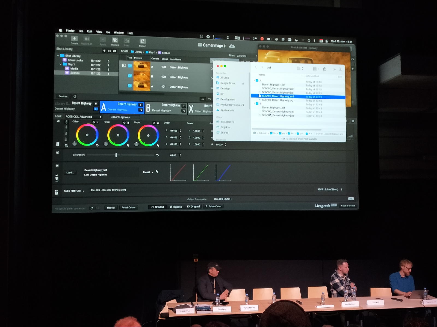Open Control Center in macOS menu bar
Screen dimensions: 437x327
click(x=327, y=41)
